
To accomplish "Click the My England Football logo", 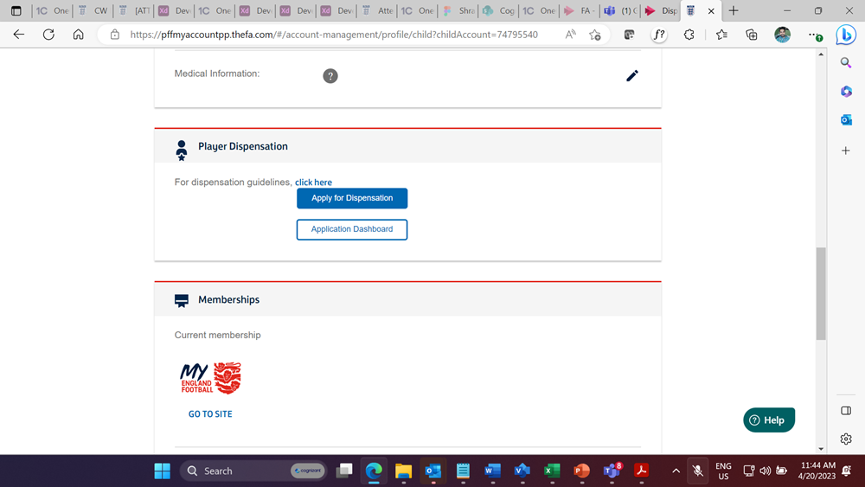I will [x=210, y=378].
